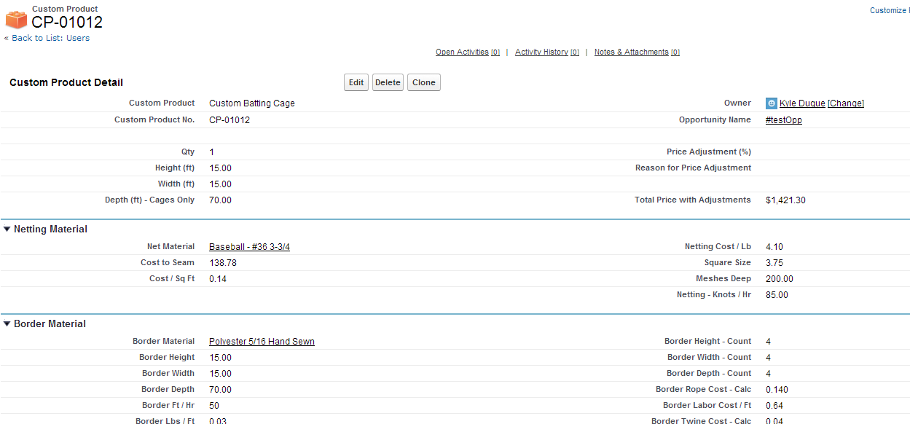This screenshot has width=910, height=424.
Task: Click the Border Rope Cost - Calc value 0.140
Action: click(x=777, y=389)
